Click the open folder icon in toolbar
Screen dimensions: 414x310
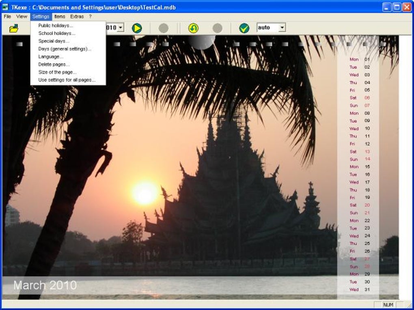[14, 28]
